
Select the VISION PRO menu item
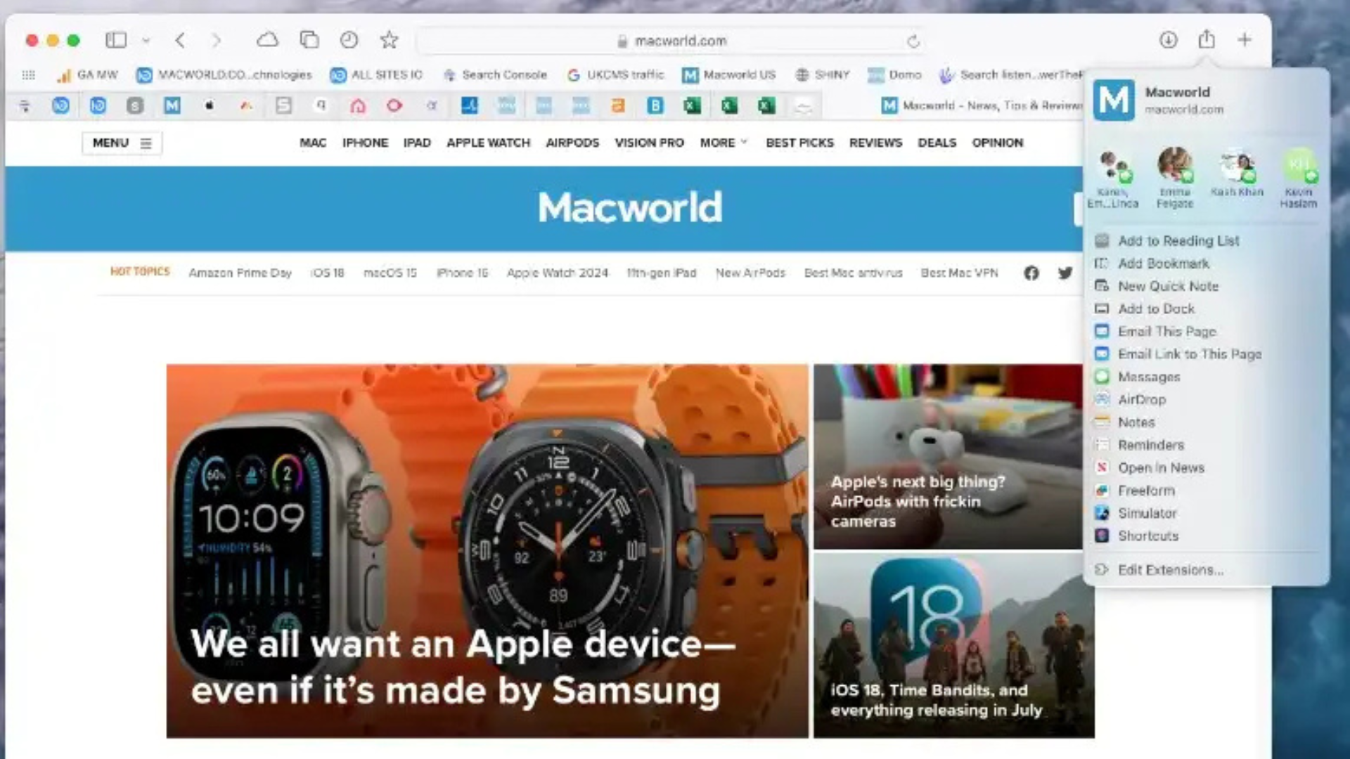648,143
